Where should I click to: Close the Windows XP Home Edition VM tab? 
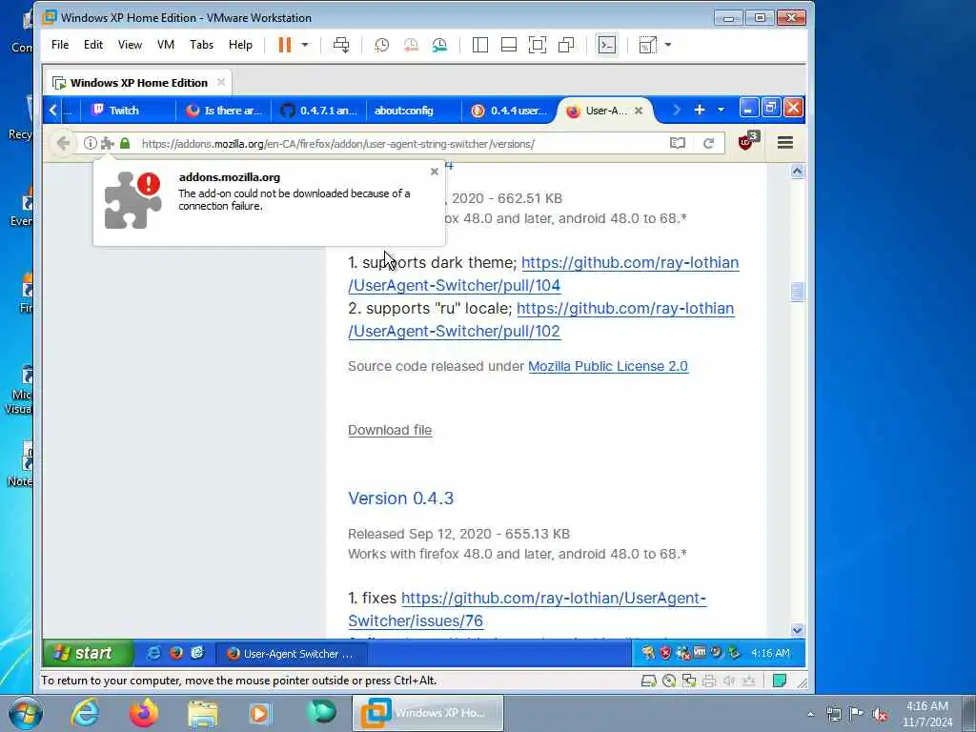click(x=221, y=82)
